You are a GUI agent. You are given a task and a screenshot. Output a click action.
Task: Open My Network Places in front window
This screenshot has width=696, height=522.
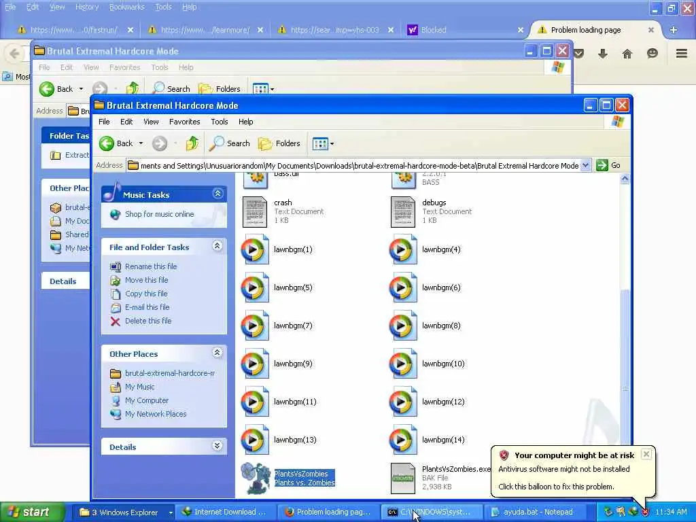click(156, 414)
